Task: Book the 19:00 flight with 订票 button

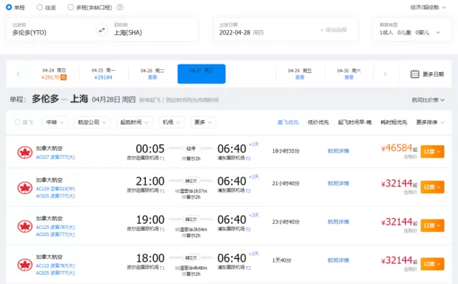Action: tap(432, 225)
